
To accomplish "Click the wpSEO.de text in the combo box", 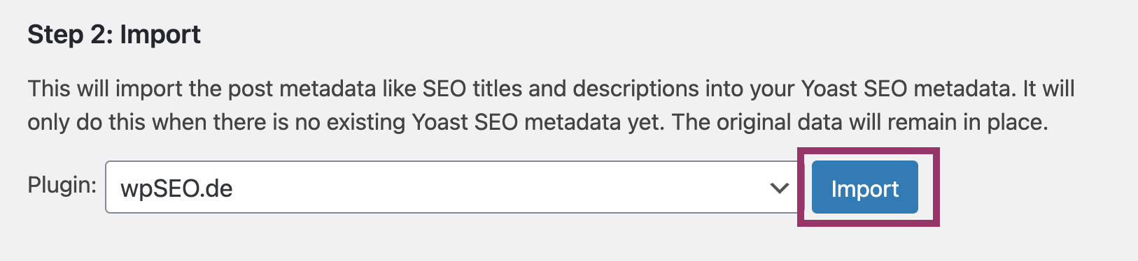I will pyautogui.click(x=176, y=188).
